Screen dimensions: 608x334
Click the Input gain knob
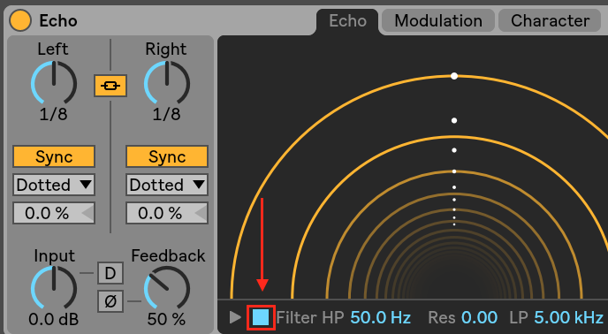point(54,288)
